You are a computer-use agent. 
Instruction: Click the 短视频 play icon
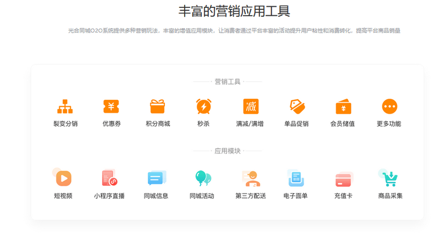point(63,178)
